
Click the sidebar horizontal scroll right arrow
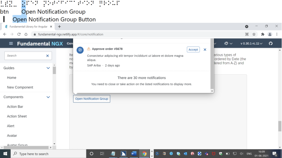pyautogui.click(x=51, y=147)
